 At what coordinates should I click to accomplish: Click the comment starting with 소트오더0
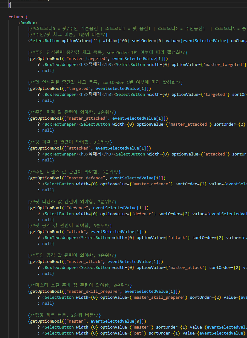pos(137,29)
